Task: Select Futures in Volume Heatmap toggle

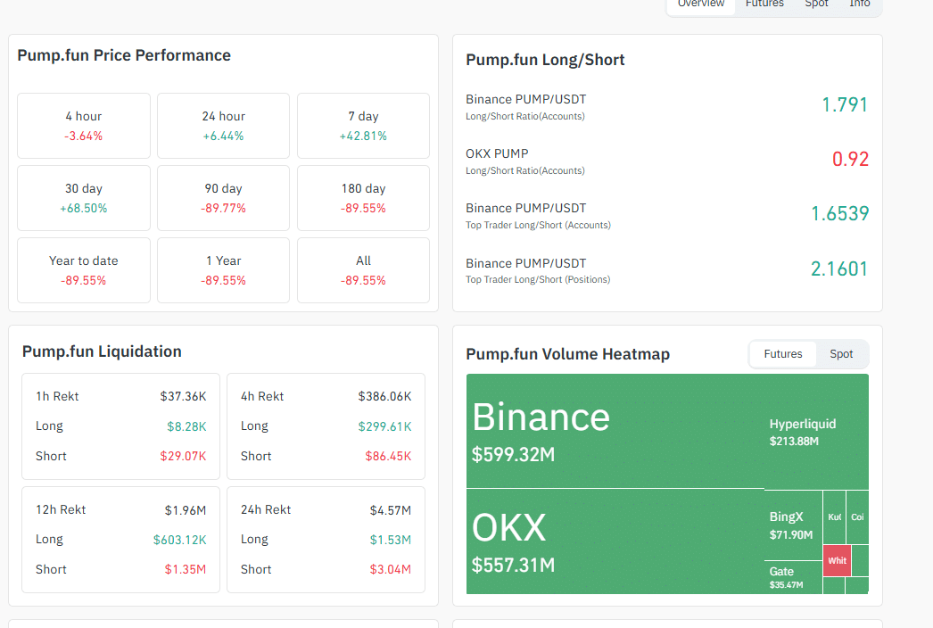Action: [x=782, y=354]
